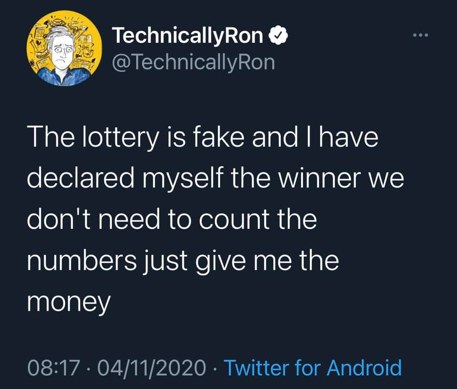
Task: Click the TechnicallyRon display name
Action: 188,36
